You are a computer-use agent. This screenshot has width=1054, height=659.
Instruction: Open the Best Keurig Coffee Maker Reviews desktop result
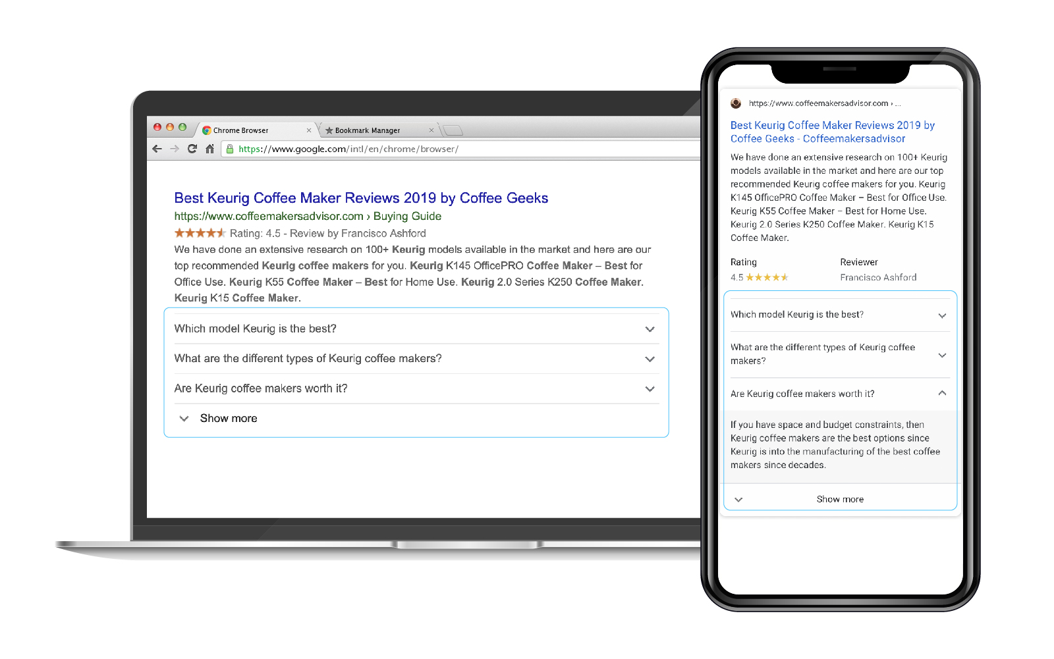click(361, 198)
